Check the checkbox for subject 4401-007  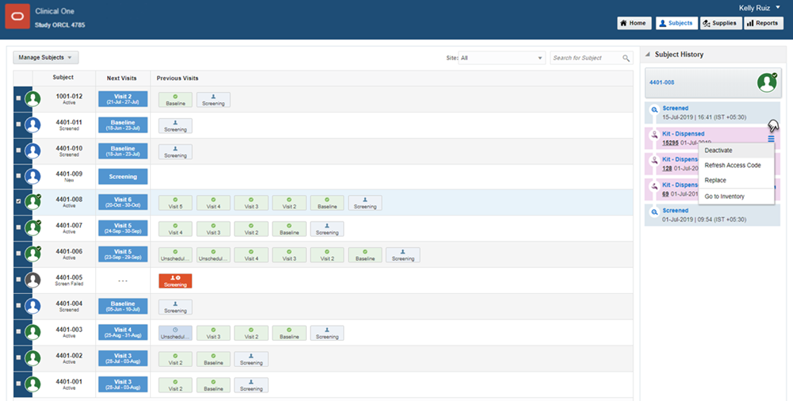coord(19,227)
